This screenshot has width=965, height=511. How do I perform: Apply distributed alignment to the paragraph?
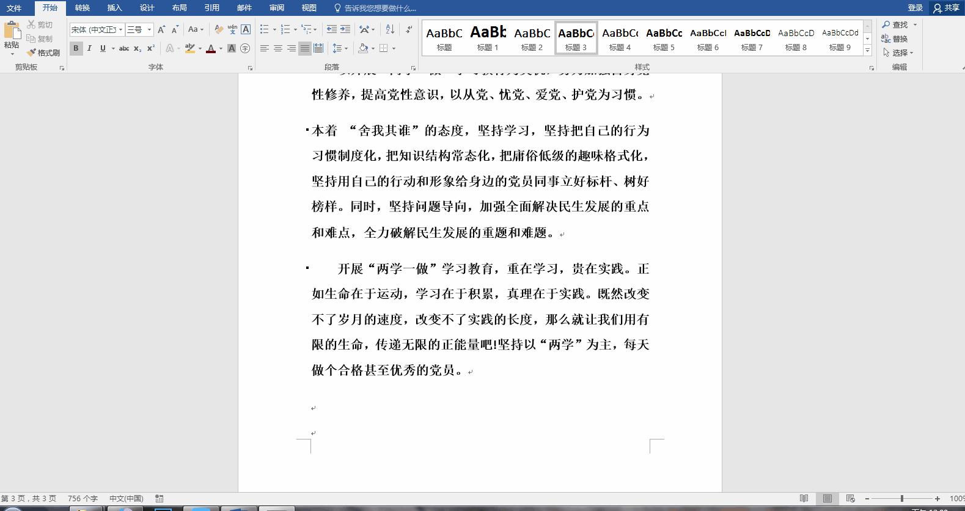click(x=318, y=48)
